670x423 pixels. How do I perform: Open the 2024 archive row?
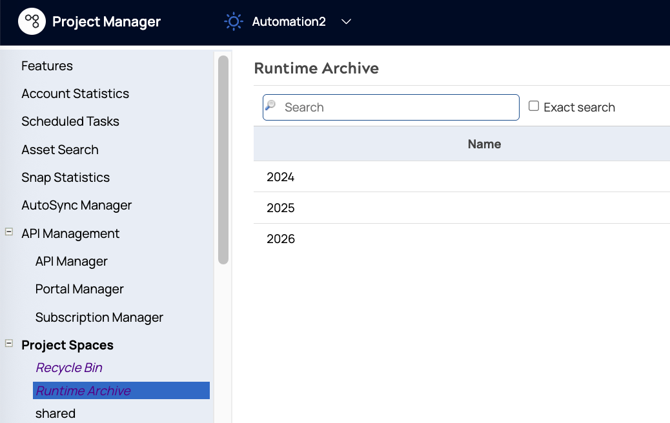point(462,177)
